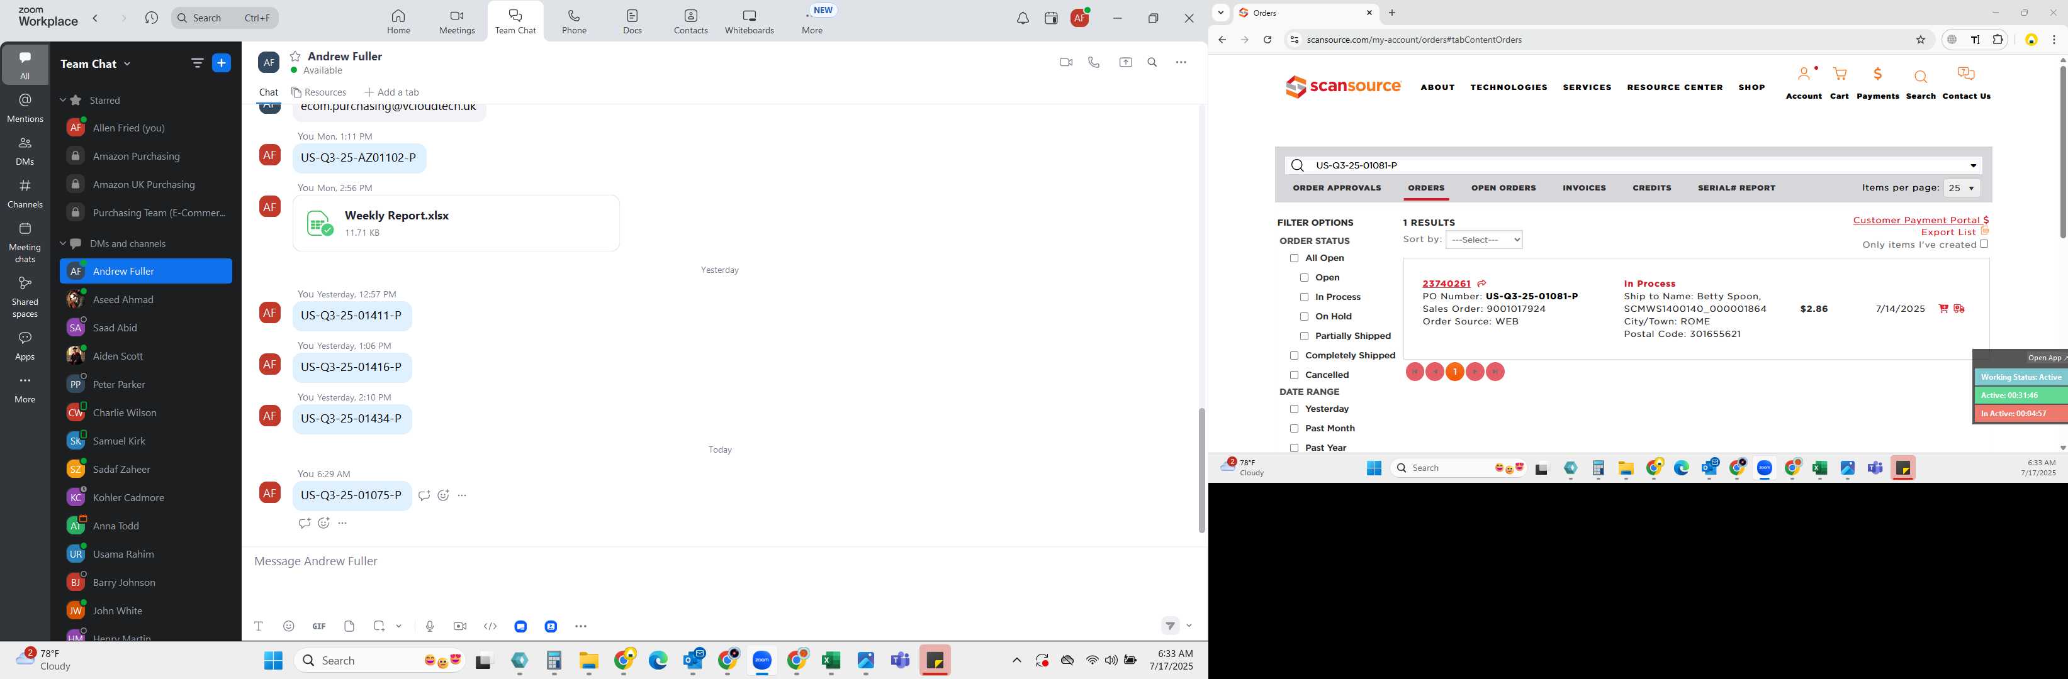This screenshot has height=679, width=2068.
Task: Open order number 23740261 link
Action: 1446,284
